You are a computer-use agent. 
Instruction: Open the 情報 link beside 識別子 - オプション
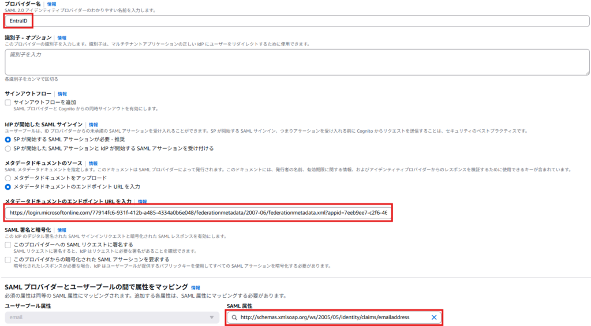[x=62, y=38]
